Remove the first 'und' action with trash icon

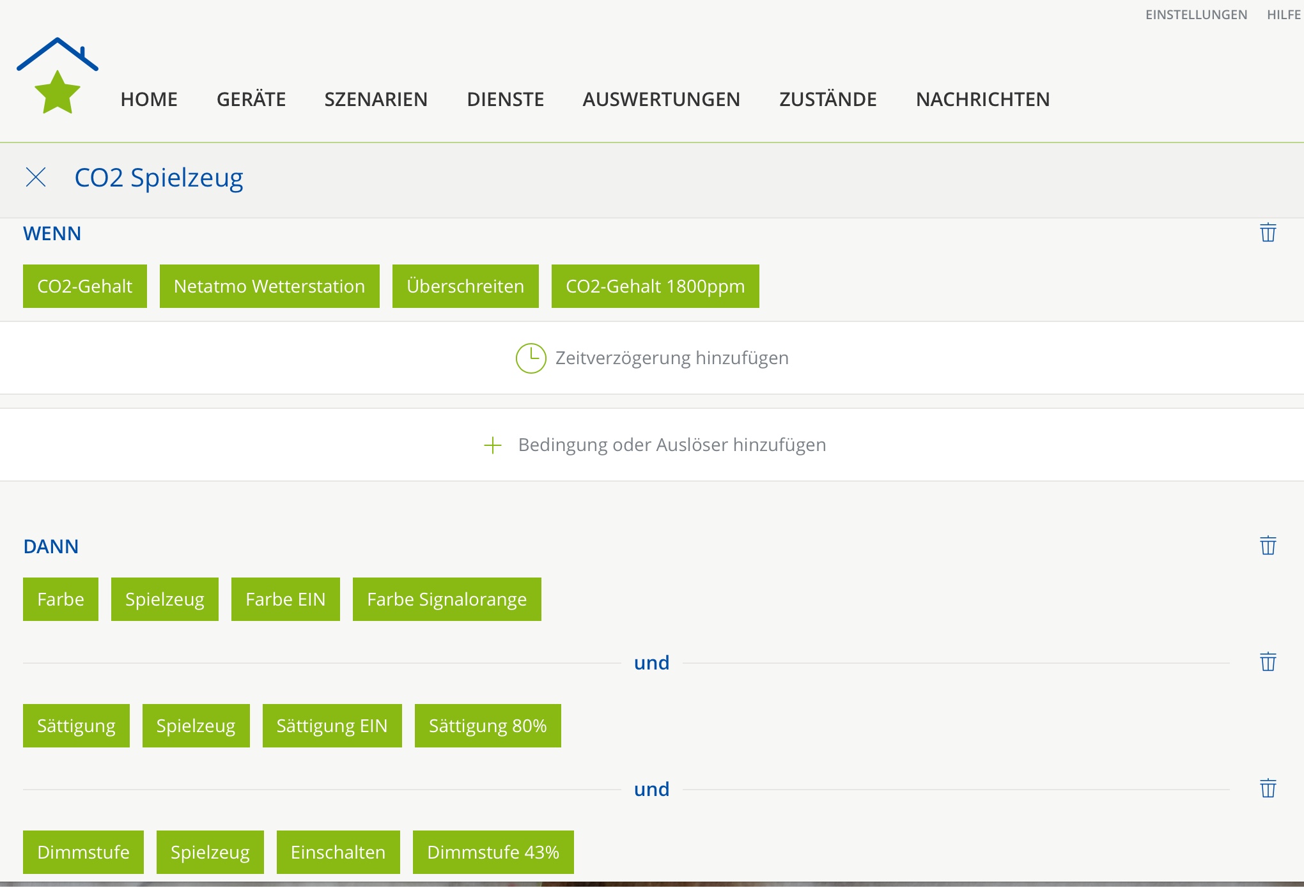click(1268, 662)
